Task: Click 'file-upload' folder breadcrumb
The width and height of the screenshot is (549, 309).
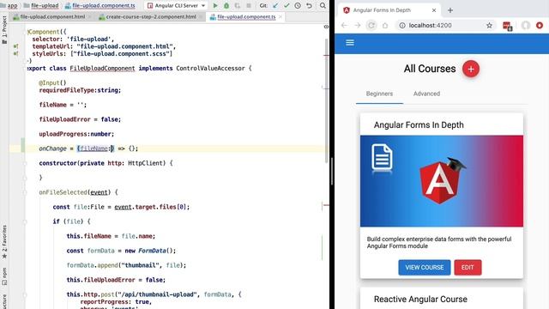Action: 45,6
